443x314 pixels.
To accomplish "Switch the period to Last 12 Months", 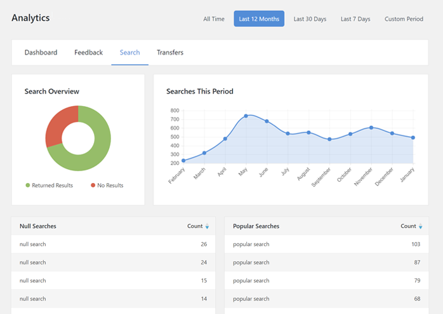I will tap(259, 19).
